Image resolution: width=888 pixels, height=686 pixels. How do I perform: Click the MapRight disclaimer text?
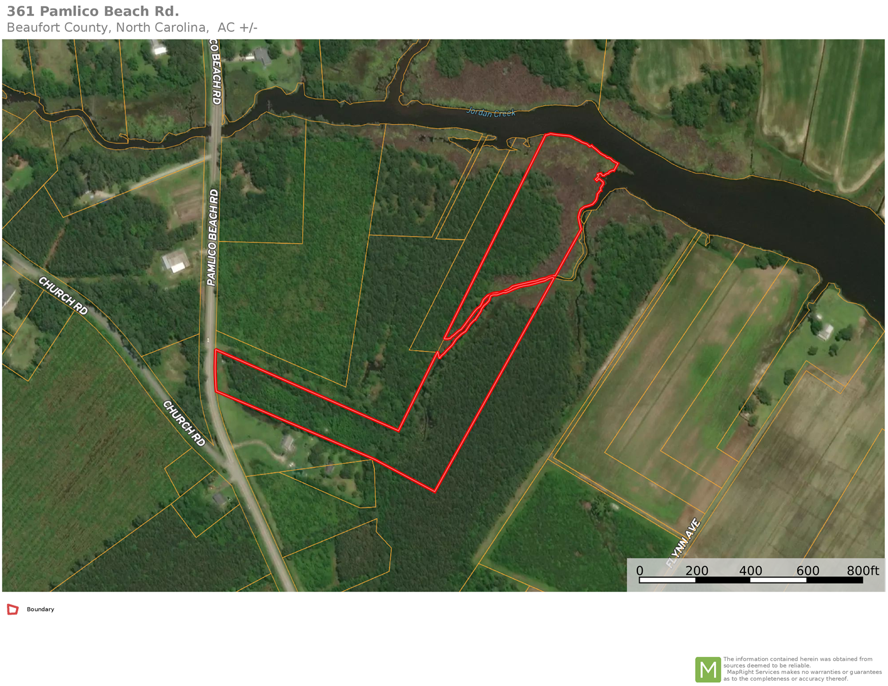802,669
